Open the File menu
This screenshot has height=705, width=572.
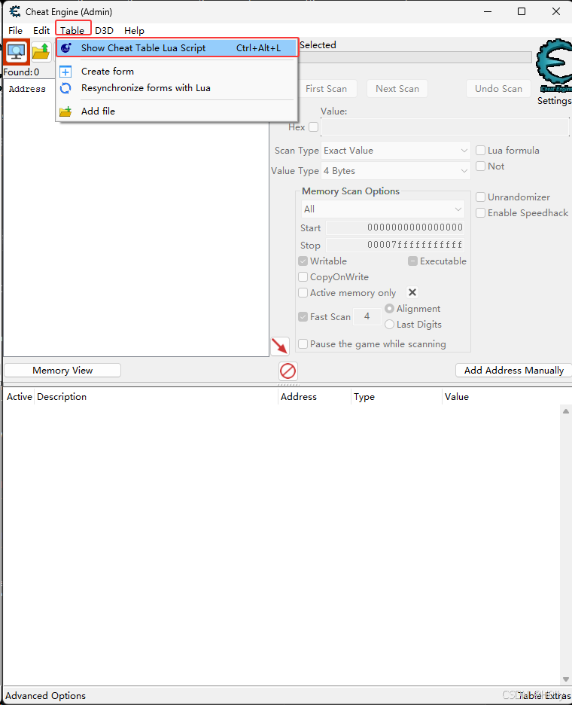point(15,31)
